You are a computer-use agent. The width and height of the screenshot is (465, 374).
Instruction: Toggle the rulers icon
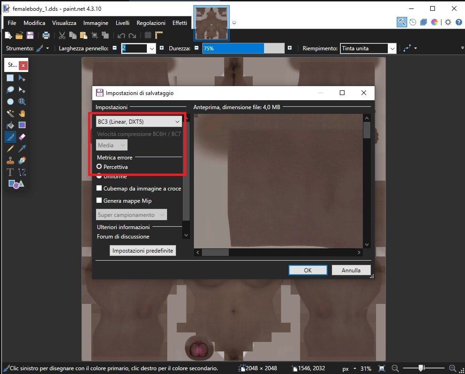click(x=159, y=36)
